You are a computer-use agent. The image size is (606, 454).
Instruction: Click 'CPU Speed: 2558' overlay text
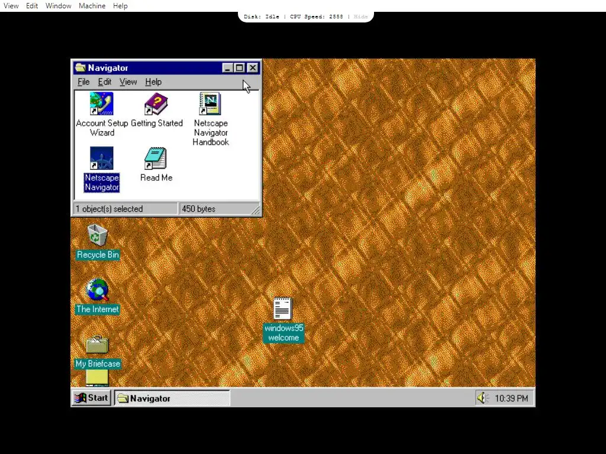(x=316, y=17)
